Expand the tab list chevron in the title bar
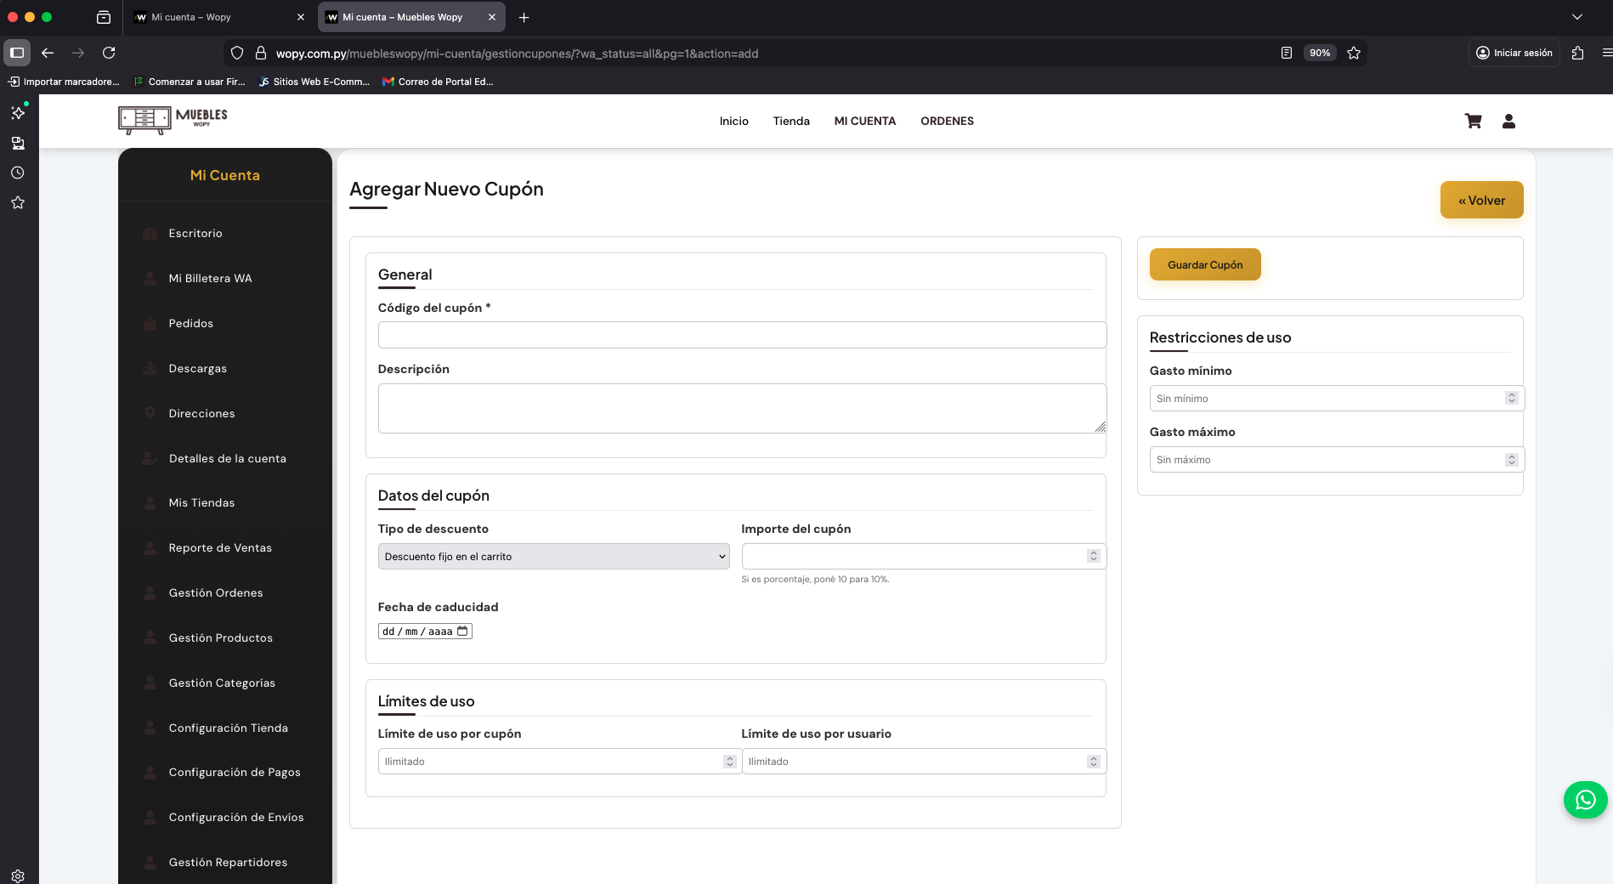1613x884 pixels. 1576,17
